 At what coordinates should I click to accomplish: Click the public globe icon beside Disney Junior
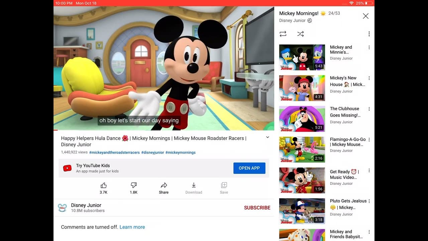point(310,21)
